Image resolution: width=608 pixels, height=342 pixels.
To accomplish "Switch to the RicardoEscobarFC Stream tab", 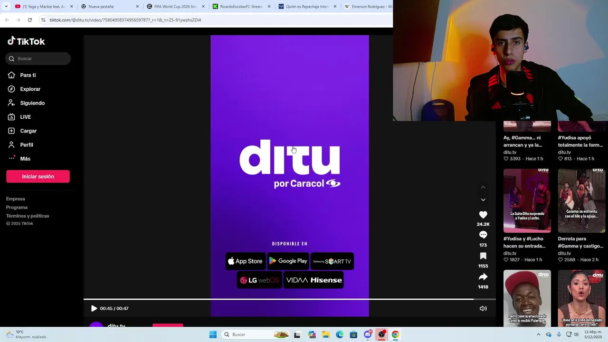I will 242,7.
